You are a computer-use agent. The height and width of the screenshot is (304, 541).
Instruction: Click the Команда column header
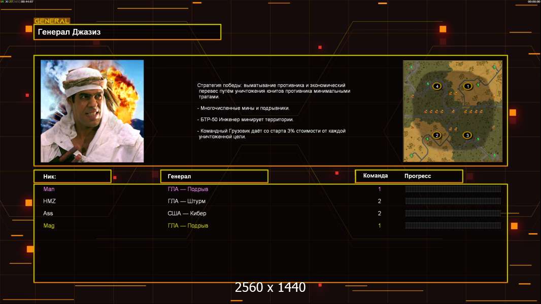pyautogui.click(x=376, y=176)
